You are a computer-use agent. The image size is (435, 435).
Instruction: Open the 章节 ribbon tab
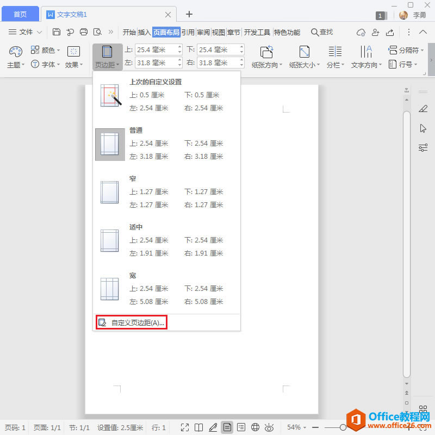click(x=234, y=33)
